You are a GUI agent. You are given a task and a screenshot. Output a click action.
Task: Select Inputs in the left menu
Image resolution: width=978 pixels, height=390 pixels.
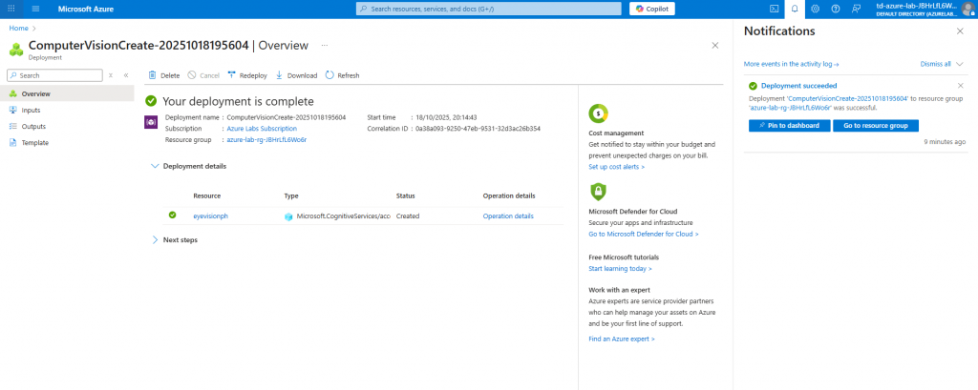pos(31,111)
